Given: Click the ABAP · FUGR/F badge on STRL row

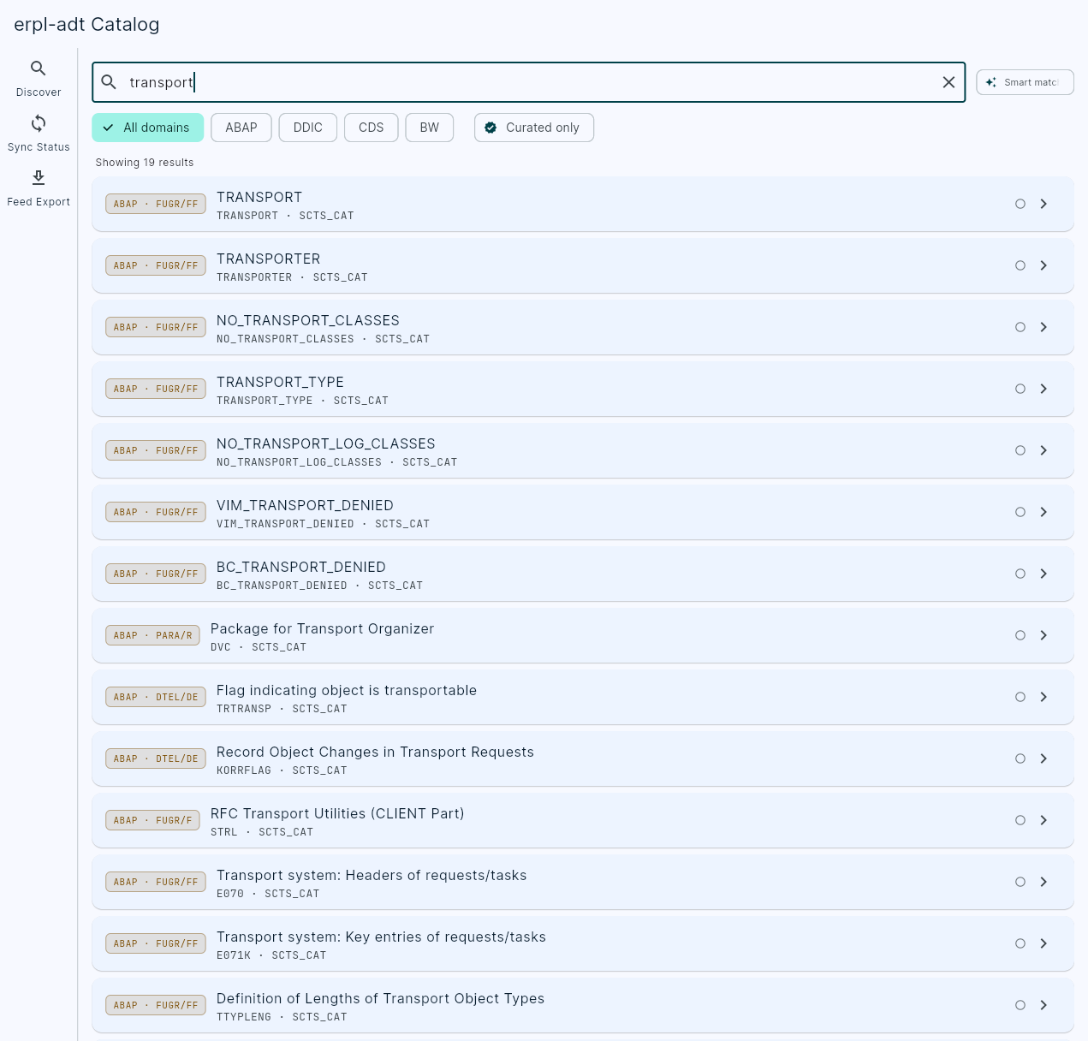Looking at the screenshot, I should [152, 820].
